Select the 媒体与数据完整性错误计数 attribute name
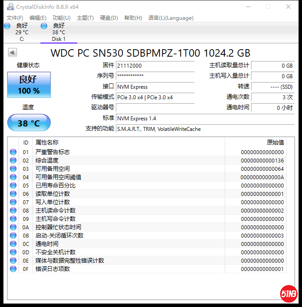302x307 pixels. click(70, 260)
